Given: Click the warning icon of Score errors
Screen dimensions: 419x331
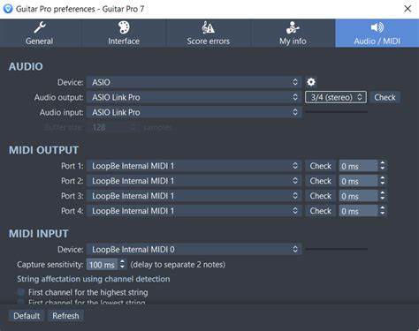Looking at the screenshot, I should 209,27.
